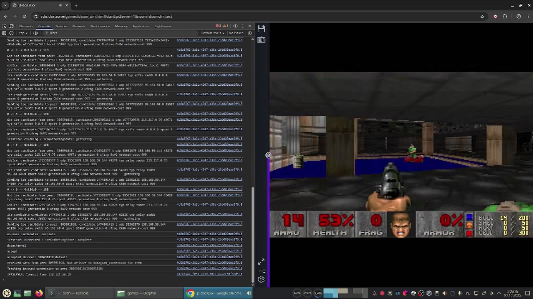This screenshot has height=299, width=533.
Task: Click the inspect element picker icon
Action: 4,26
